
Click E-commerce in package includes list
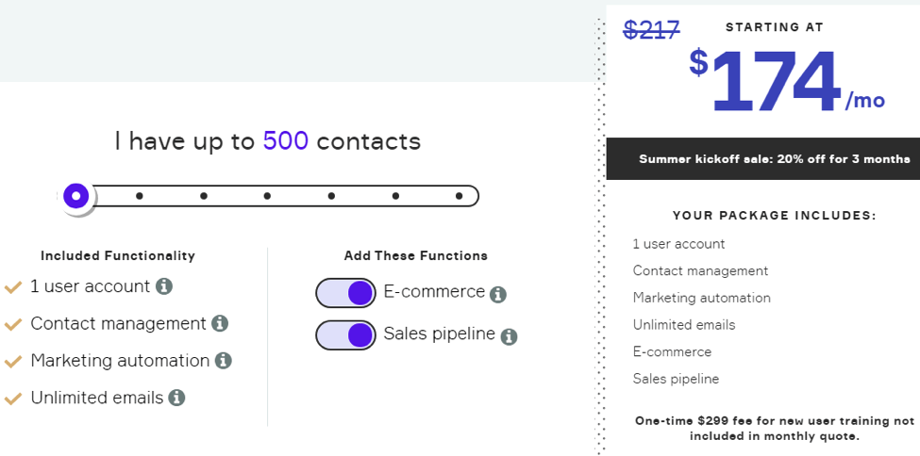point(672,351)
